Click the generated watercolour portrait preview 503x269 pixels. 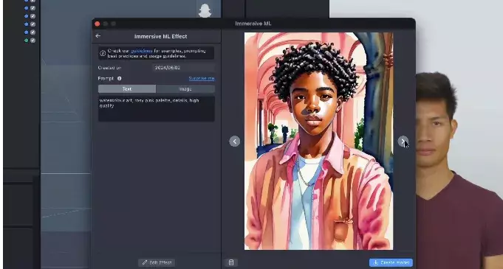tap(318, 141)
